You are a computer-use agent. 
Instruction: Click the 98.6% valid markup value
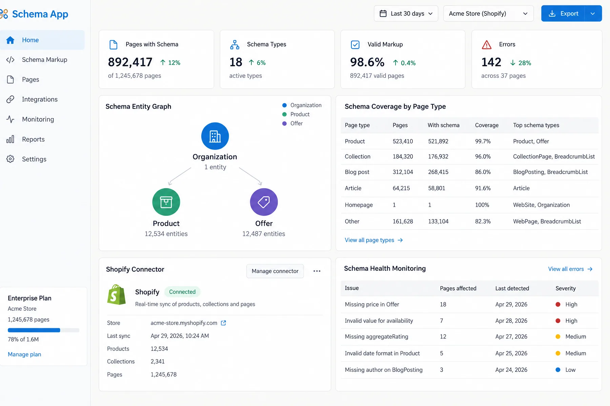pyautogui.click(x=367, y=62)
